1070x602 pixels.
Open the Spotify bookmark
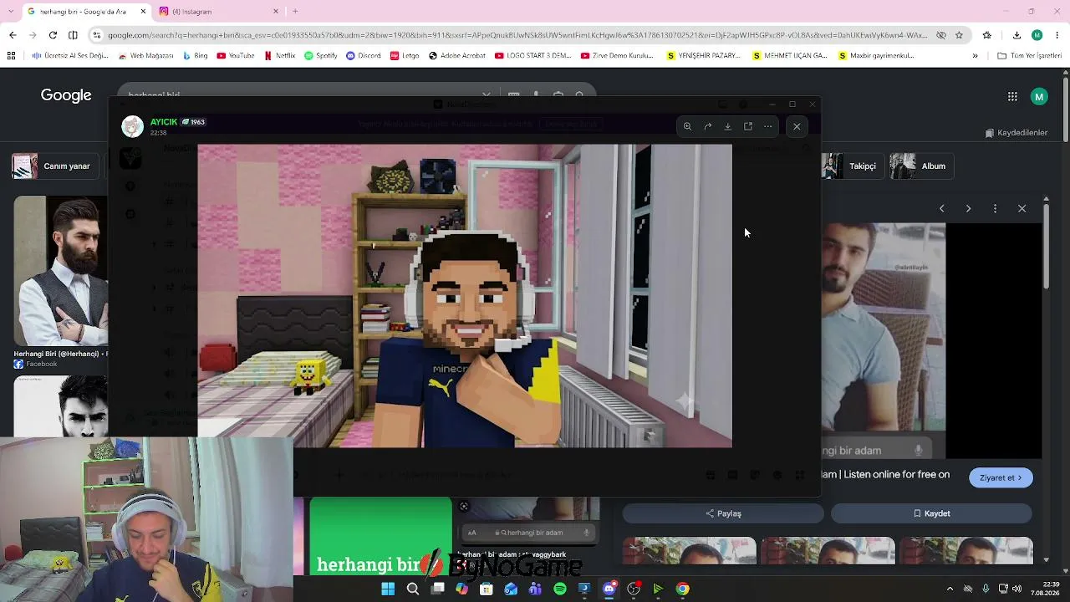coord(321,56)
